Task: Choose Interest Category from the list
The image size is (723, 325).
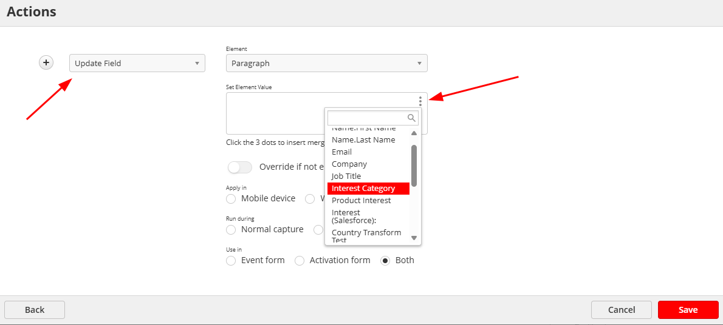Action: [x=368, y=189]
